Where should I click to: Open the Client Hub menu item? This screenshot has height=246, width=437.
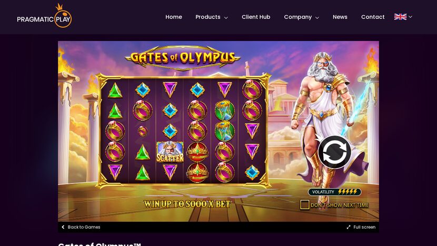point(256,17)
